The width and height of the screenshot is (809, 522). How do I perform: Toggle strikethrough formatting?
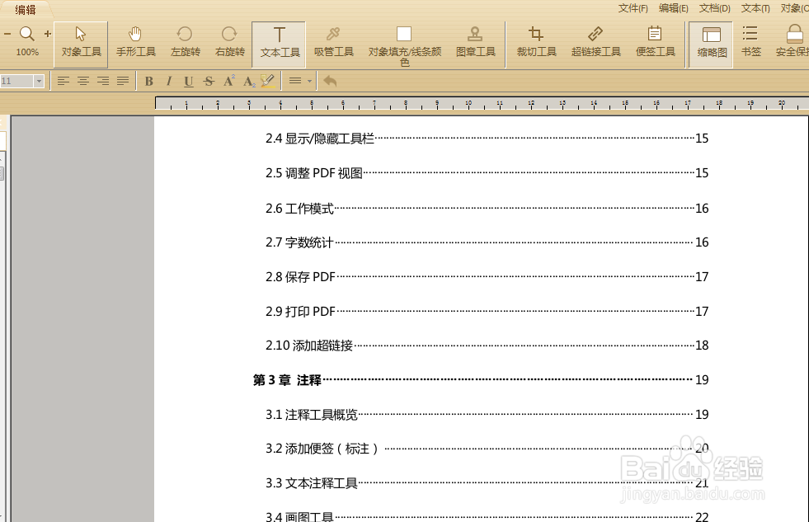(209, 81)
